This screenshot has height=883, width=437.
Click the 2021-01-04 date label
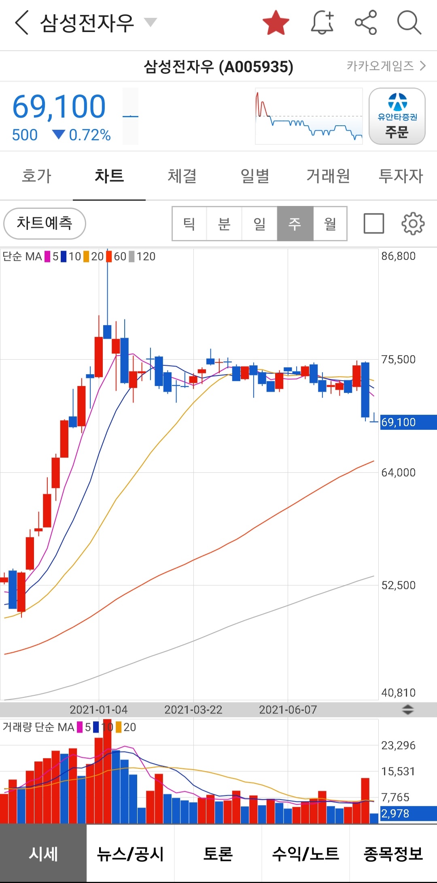coord(99,709)
